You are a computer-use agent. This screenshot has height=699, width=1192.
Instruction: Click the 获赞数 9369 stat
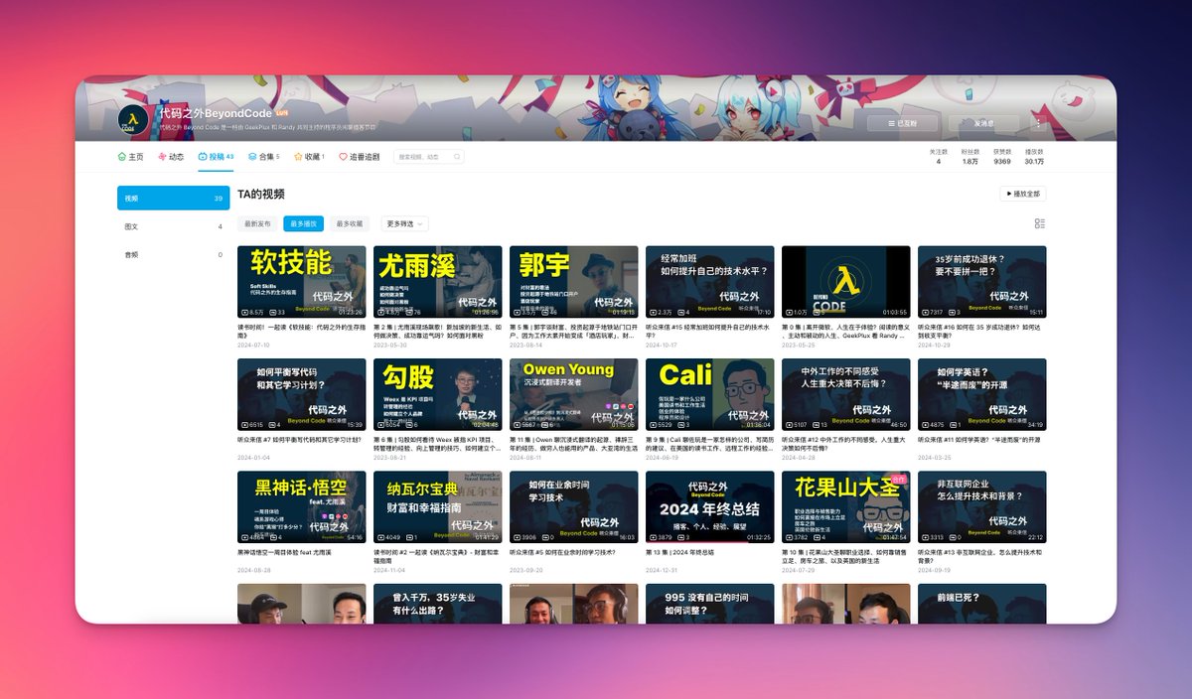[1002, 157]
